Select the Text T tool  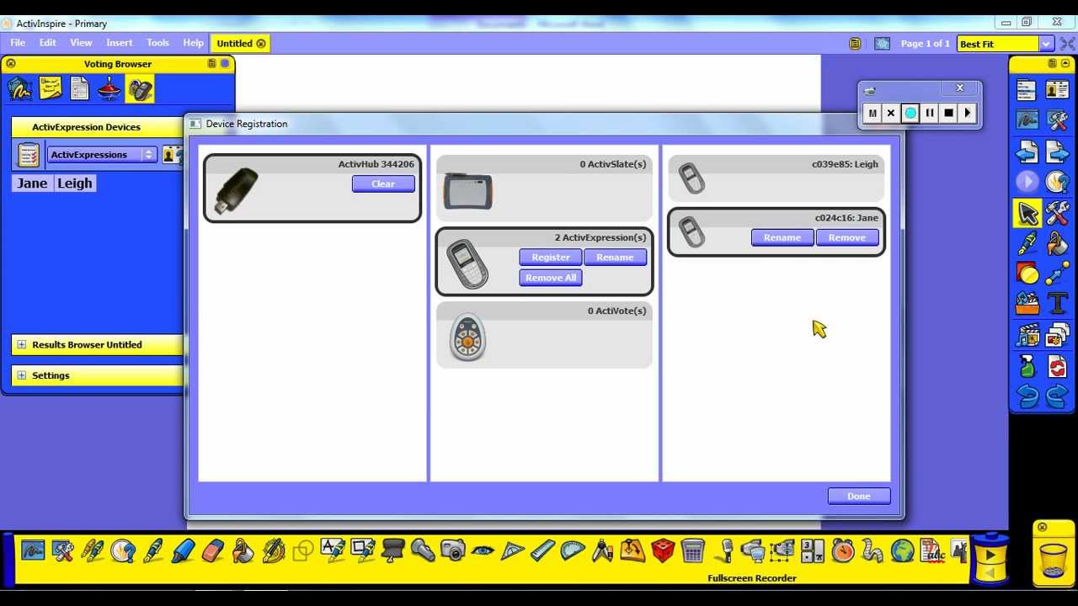coord(1057,304)
